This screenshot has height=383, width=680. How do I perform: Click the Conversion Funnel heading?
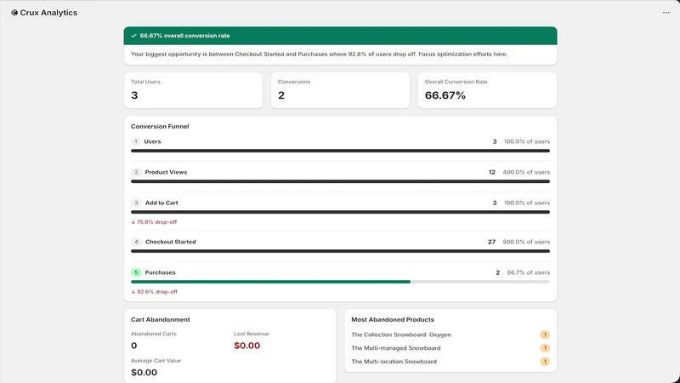point(160,126)
